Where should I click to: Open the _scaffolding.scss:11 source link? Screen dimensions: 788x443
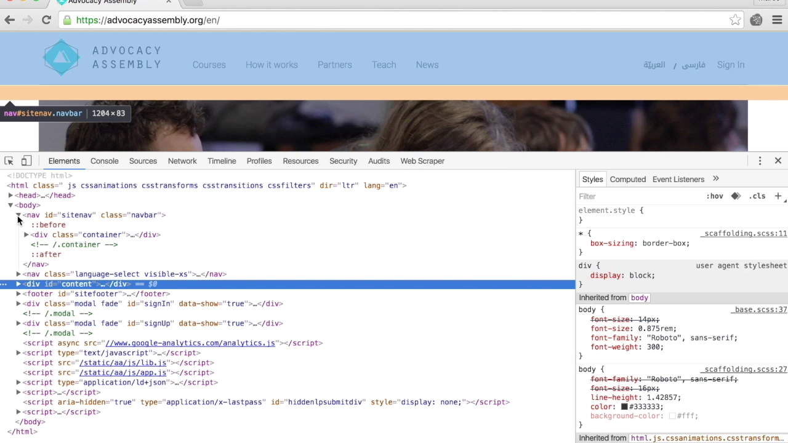click(x=743, y=234)
